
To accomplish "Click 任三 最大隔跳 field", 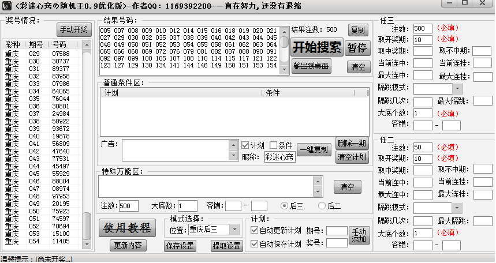I will coord(482,101).
